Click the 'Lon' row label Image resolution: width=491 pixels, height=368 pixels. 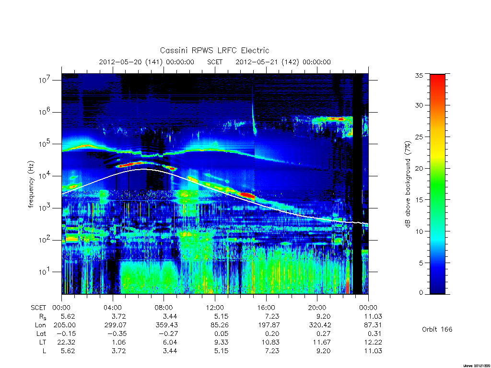pyautogui.click(x=40, y=325)
